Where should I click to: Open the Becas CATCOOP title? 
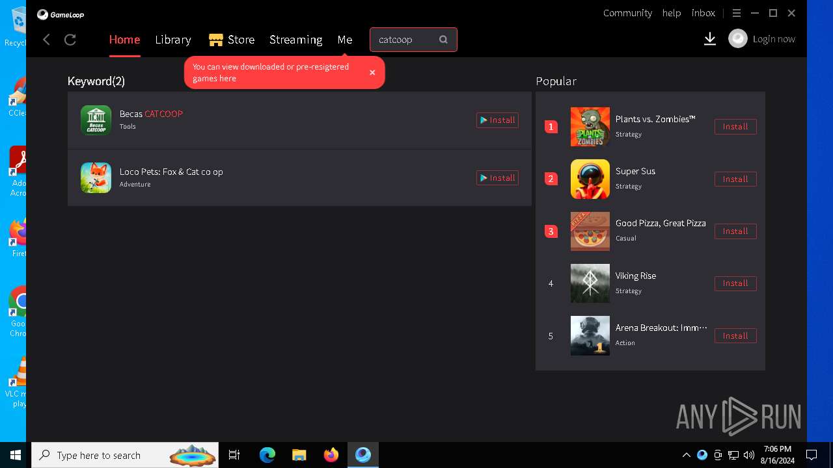click(x=151, y=114)
